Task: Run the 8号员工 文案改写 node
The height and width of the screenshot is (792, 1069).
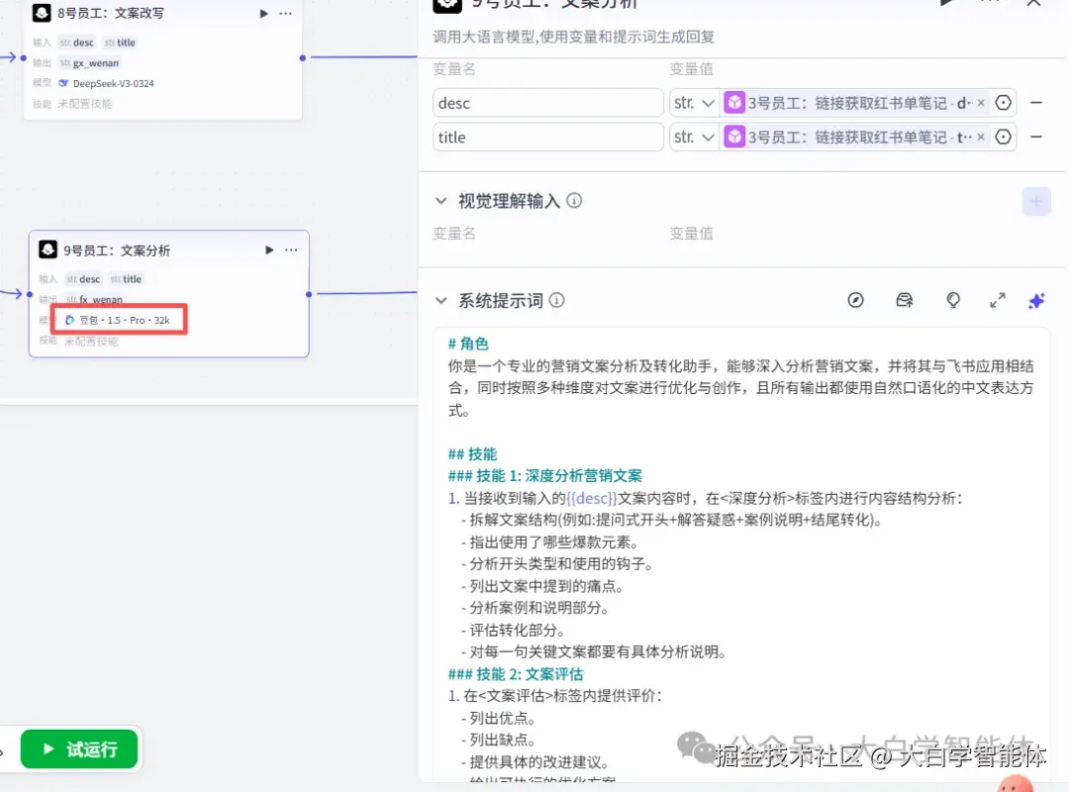Action: pyautogui.click(x=265, y=13)
